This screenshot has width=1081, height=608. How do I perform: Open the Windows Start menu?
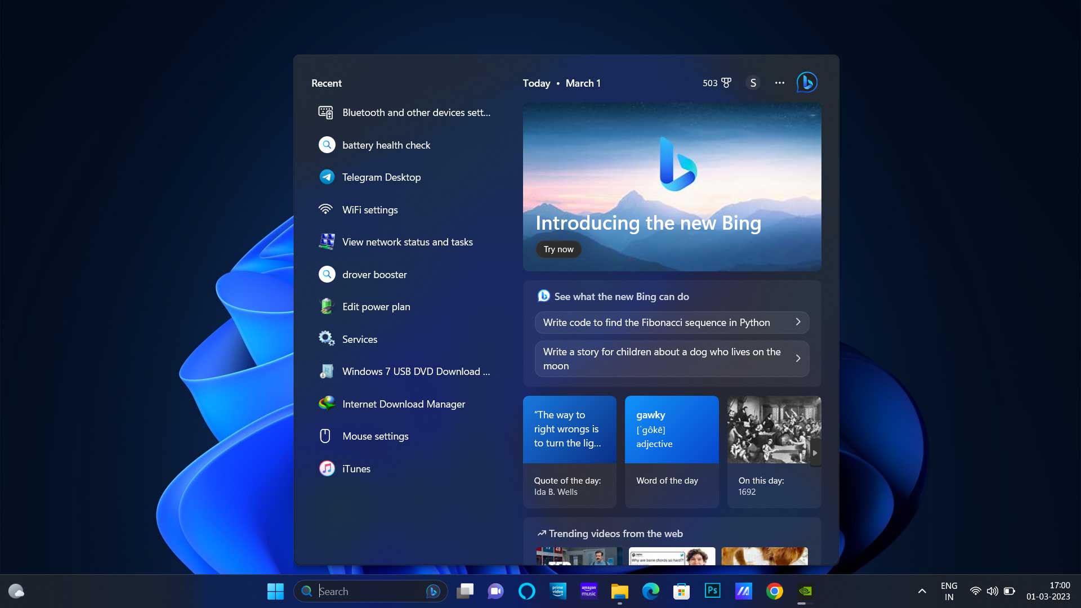[275, 591]
